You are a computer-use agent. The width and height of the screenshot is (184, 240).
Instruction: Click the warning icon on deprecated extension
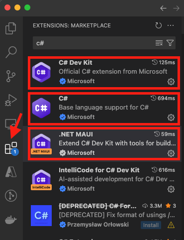(x=171, y=225)
